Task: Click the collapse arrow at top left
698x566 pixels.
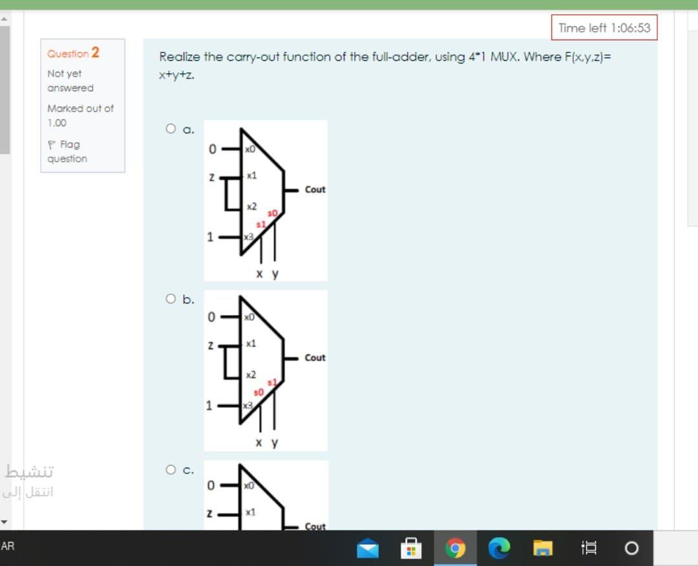Action: 5,19
